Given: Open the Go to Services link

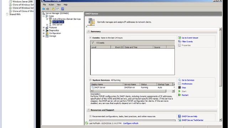Looking at the screenshot, I should coord(188,80).
